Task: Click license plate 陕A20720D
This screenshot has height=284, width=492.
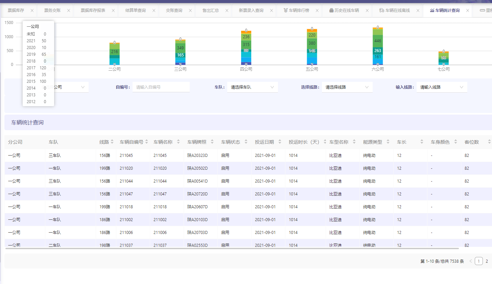Action: [197, 194]
